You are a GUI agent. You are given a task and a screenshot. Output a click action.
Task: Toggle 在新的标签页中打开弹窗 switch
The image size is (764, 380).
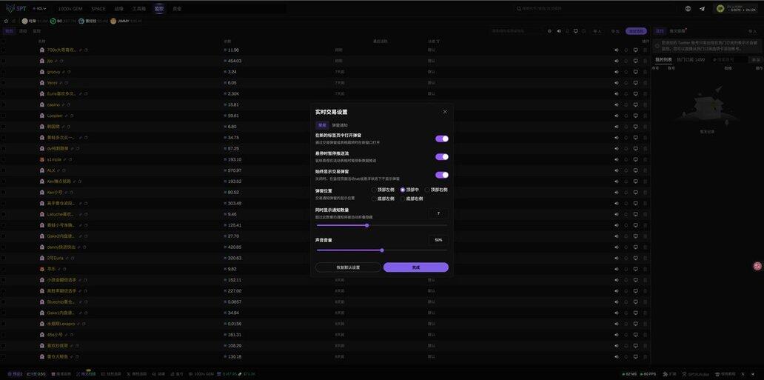click(442, 139)
